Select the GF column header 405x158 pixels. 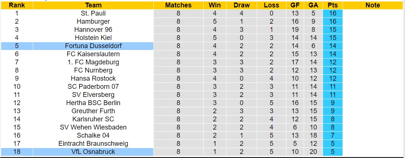pos(295,5)
